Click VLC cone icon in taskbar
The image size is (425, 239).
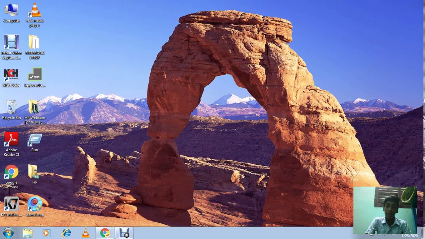[85, 233]
